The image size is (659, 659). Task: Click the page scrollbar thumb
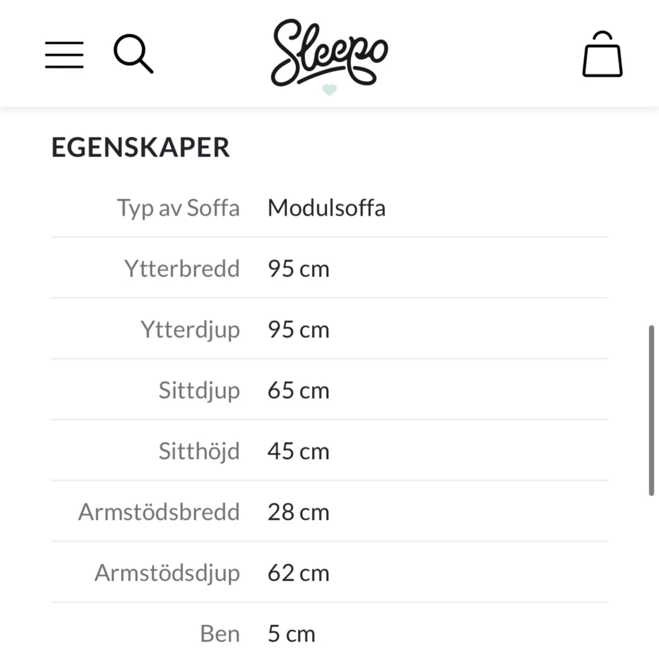(651, 410)
